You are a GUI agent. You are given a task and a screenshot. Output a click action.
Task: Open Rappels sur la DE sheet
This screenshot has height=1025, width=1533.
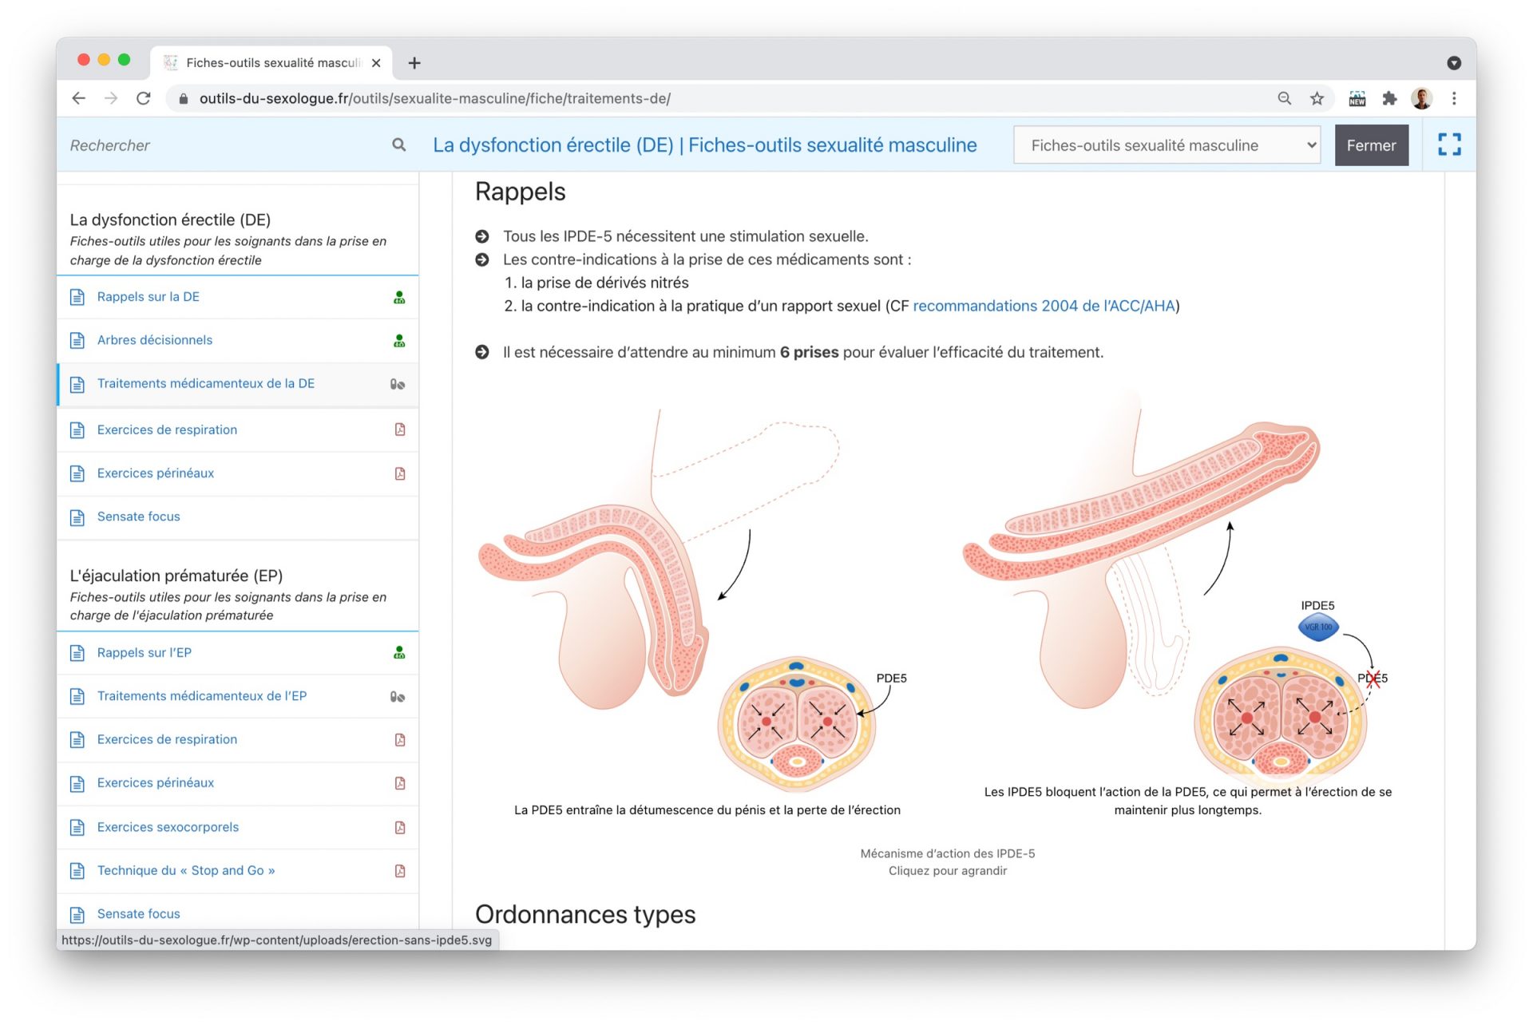pyautogui.click(x=149, y=297)
